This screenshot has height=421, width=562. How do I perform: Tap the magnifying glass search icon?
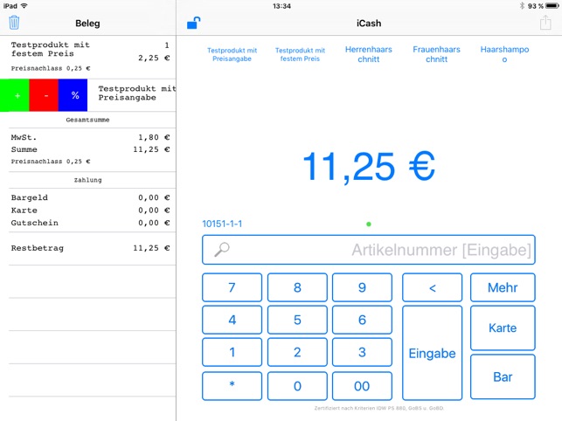(222, 250)
